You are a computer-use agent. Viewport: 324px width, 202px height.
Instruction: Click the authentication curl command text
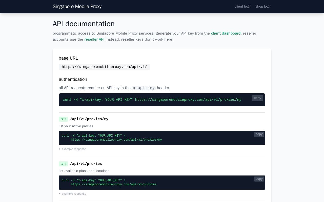click(152, 100)
